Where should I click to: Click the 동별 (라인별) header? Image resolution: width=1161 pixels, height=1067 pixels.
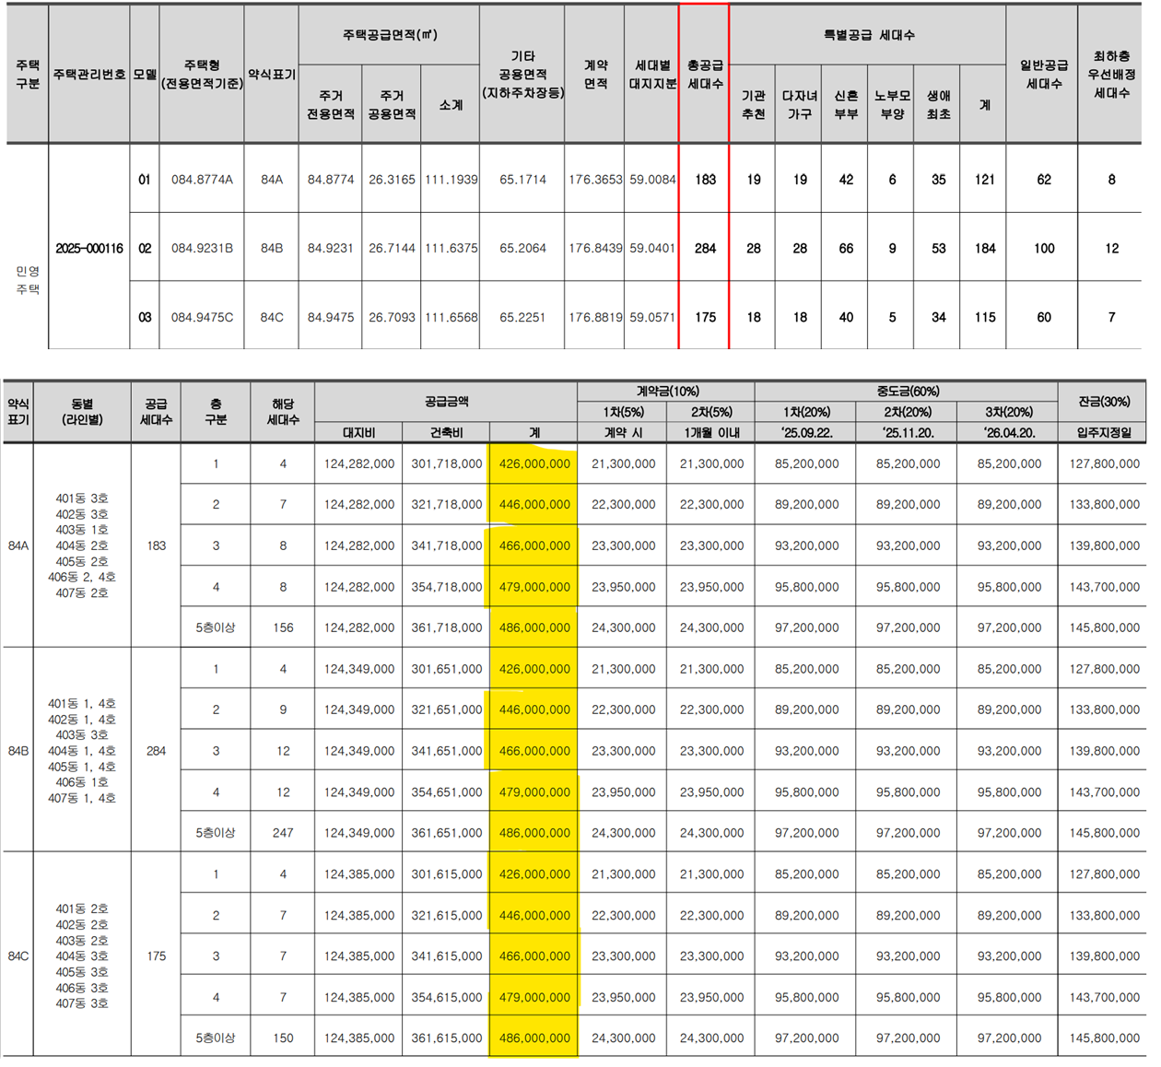(x=82, y=412)
